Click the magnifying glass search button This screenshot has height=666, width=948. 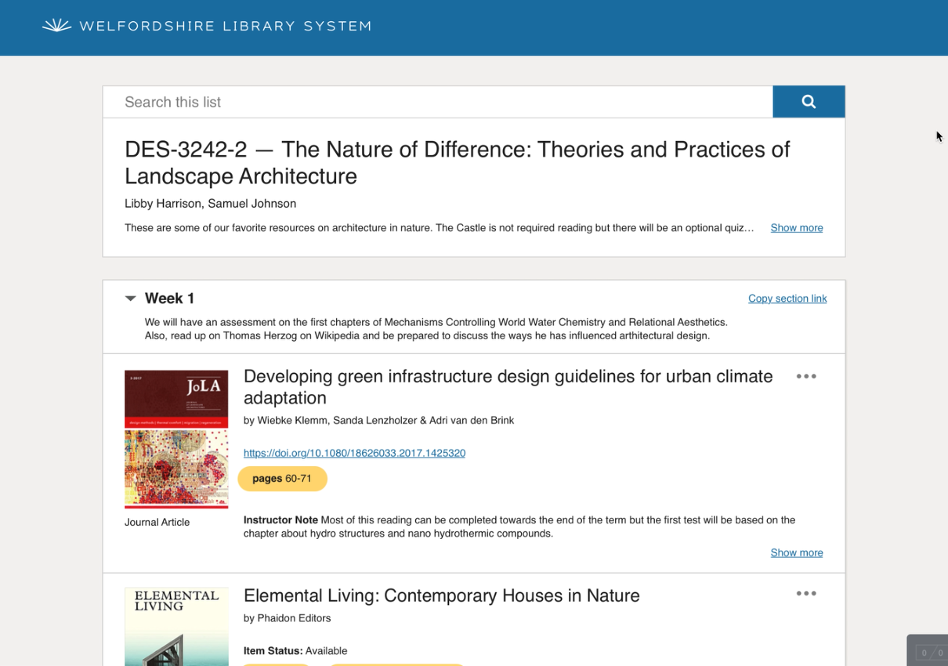(809, 102)
